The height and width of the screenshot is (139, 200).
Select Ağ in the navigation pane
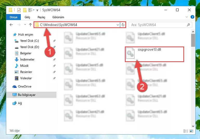coord(20,103)
